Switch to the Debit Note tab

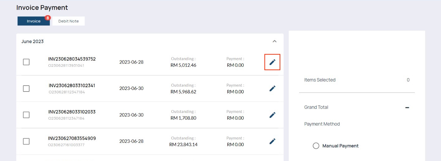(68, 21)
